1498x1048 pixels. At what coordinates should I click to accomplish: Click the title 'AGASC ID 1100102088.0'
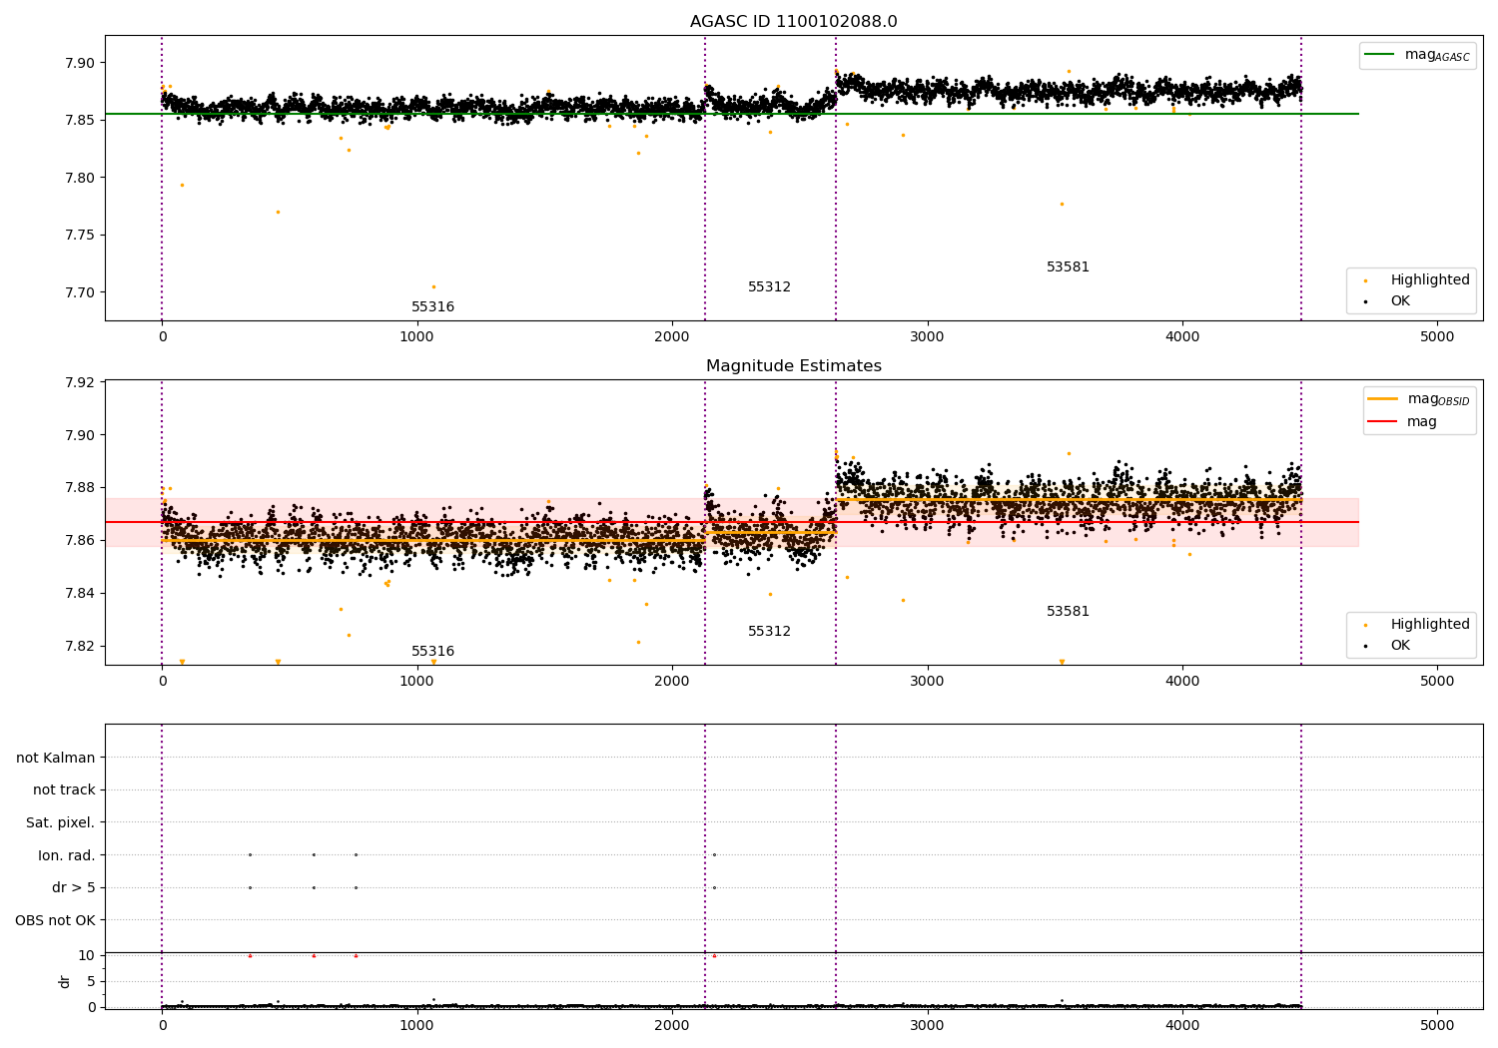(x=793, y=22)
